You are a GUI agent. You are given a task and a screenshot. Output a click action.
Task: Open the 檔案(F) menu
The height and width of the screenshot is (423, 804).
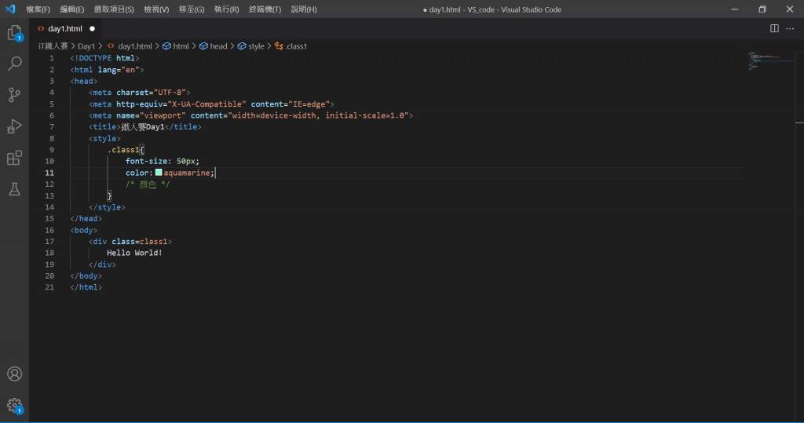[x=38, y=9]
